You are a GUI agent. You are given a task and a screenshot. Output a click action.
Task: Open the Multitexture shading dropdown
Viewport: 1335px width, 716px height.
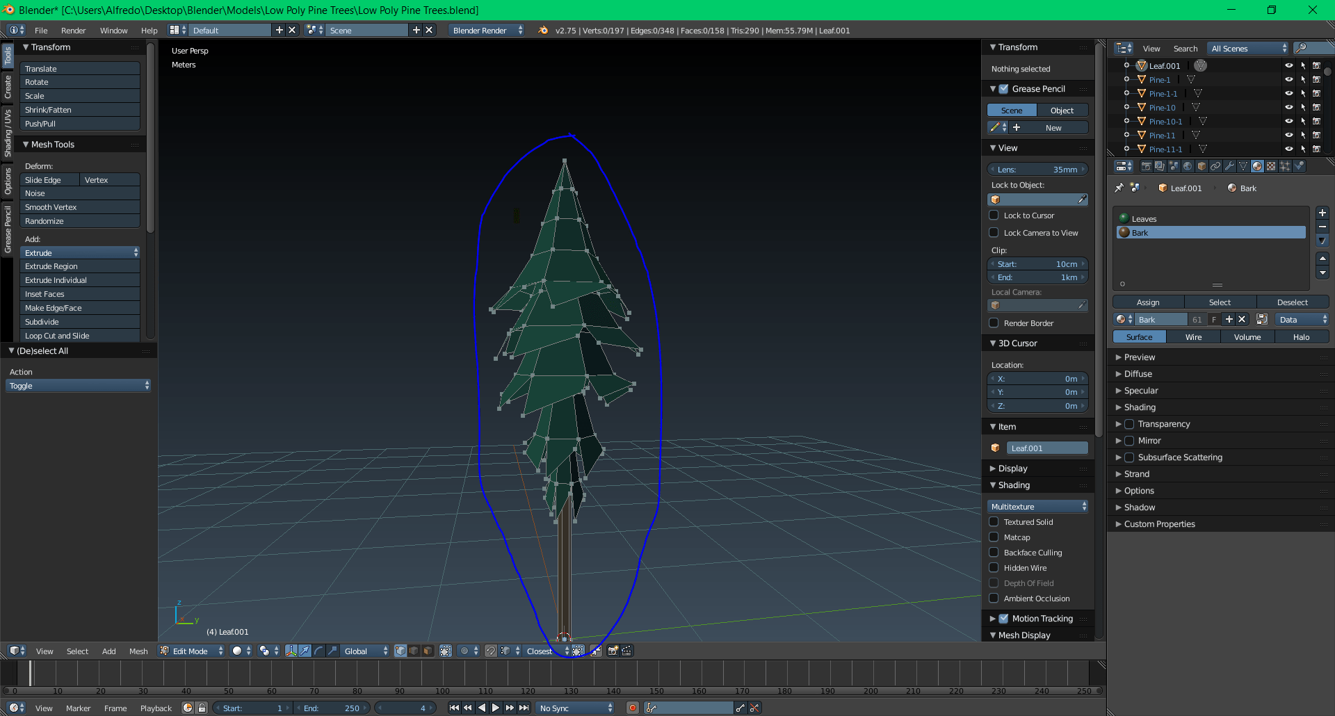point(1037,506)
